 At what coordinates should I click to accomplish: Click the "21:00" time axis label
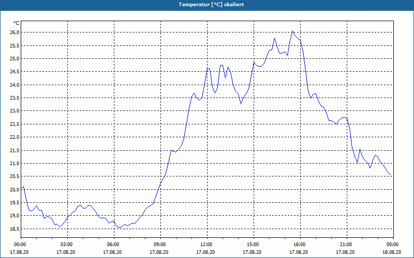tap(347, 245)
